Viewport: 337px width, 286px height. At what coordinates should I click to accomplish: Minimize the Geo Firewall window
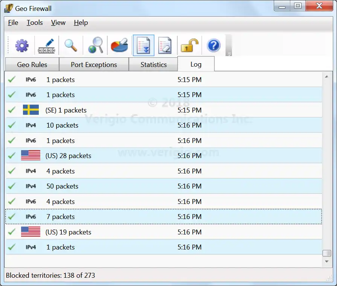click(x=282, y=6)
